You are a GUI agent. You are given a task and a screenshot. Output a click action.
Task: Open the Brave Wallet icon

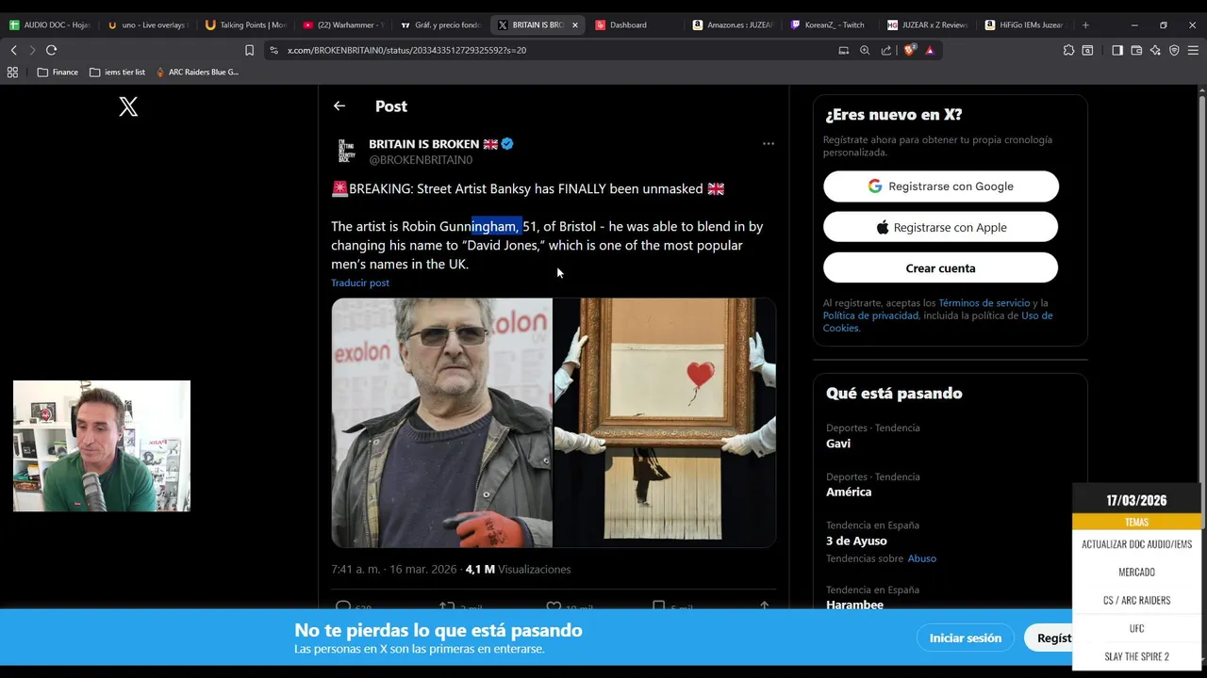pos(1136,50)
